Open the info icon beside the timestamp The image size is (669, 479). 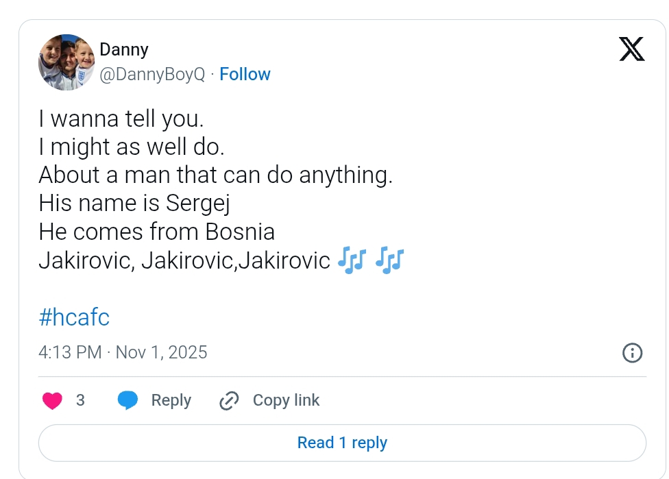pyautogui.click(x=631, y=353)
